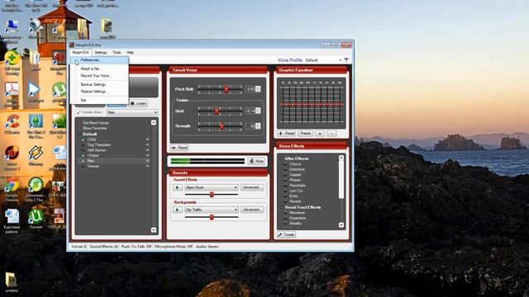
Task: Select the Dog Translator voice
Action: pos(99,145)
